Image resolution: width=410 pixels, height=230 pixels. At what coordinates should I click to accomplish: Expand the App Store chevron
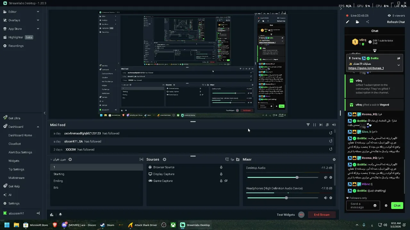[38, 29]
